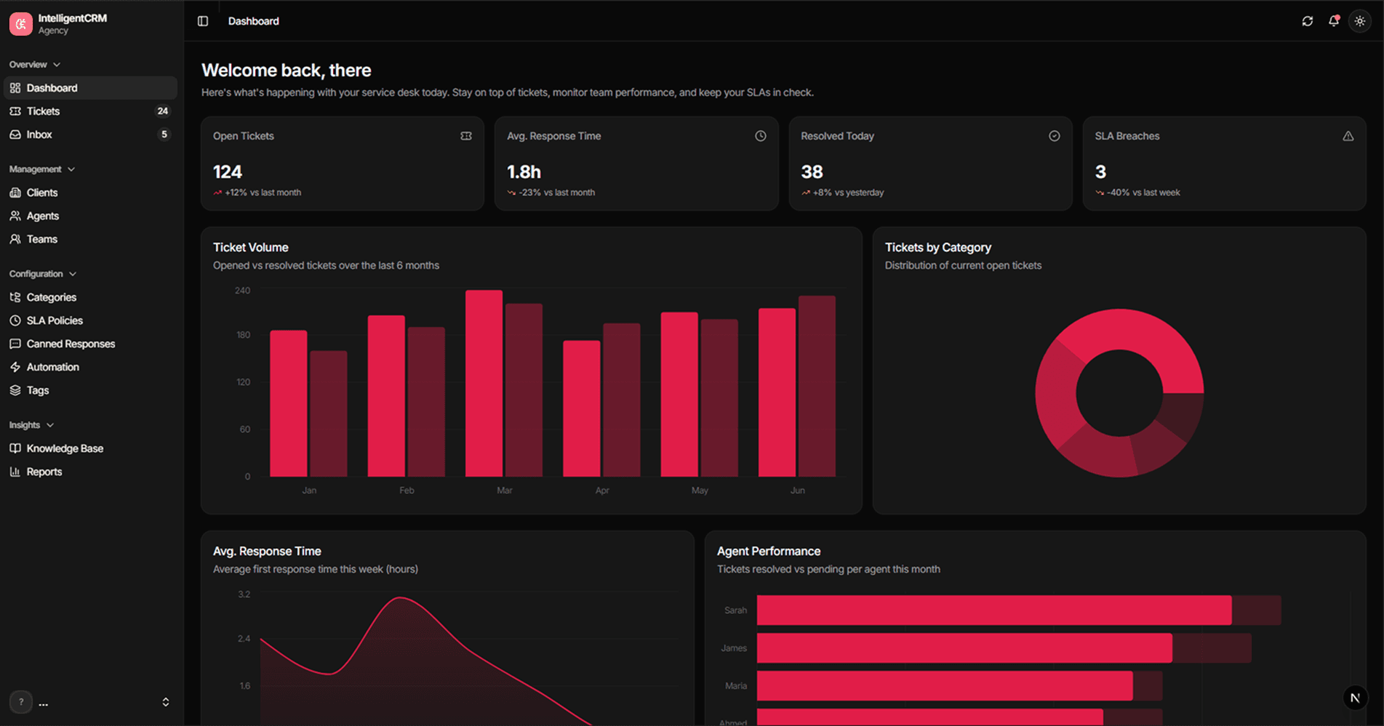
Task: Open the Reports page link
Action: (x=91, y=472)
